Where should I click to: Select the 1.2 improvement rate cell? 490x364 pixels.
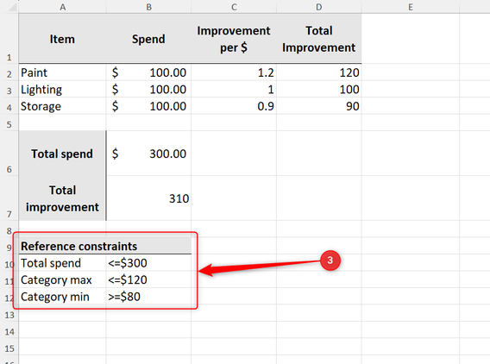pos(234,72)
